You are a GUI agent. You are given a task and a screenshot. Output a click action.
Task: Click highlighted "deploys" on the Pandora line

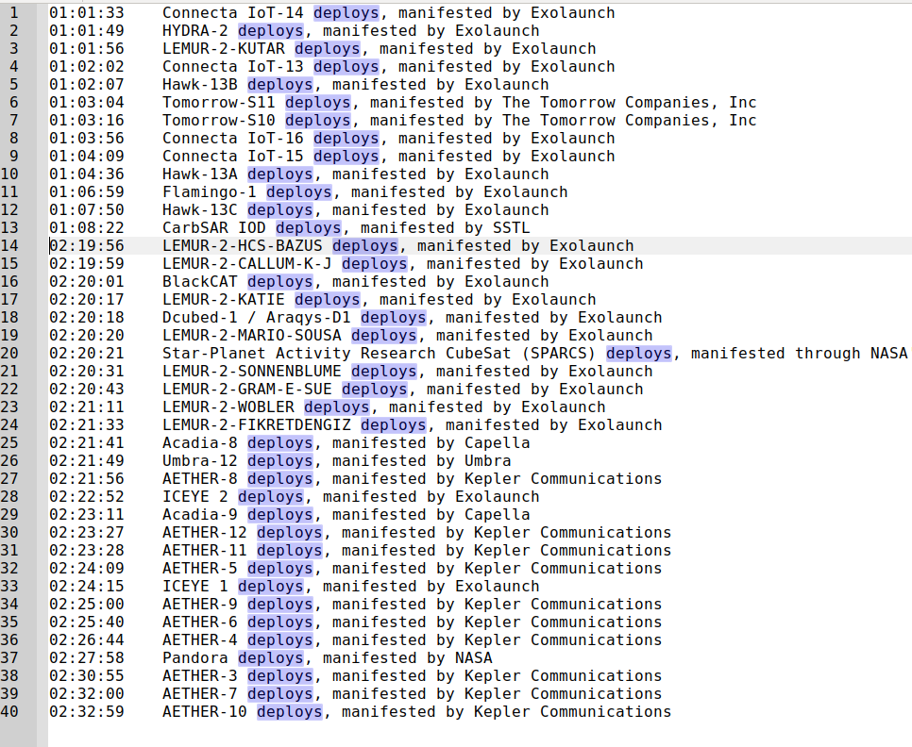270,658
